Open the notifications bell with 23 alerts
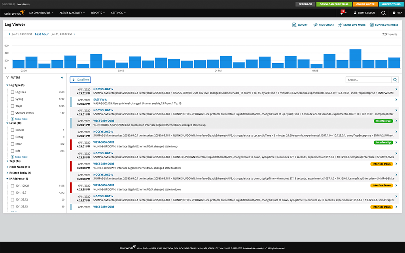The width and height of the screenshot is (405, 253). 342,12
